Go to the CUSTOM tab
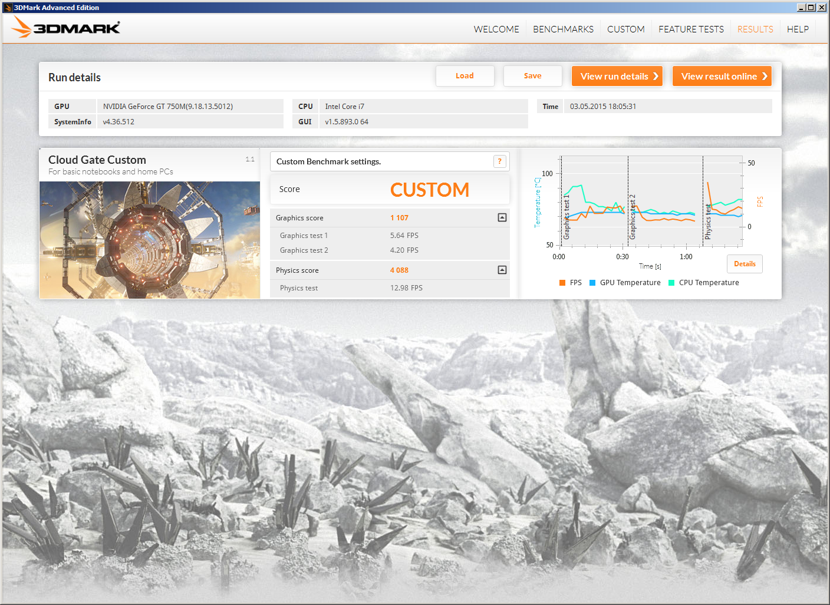 point(625,29)
